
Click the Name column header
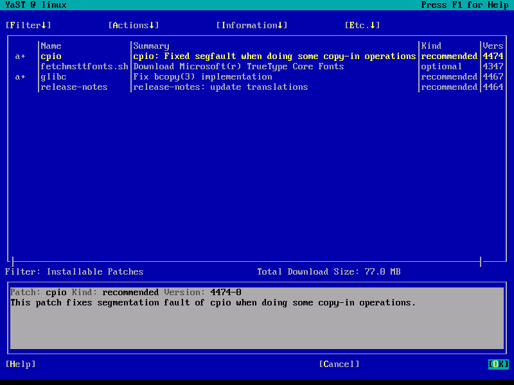pos(51,46)
